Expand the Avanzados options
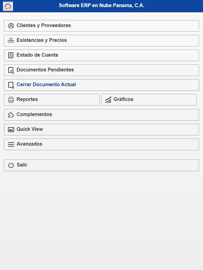 tap(29, 144)
